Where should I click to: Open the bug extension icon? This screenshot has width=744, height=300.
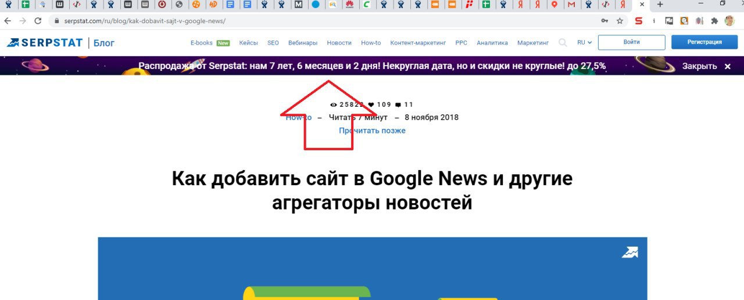699,20
